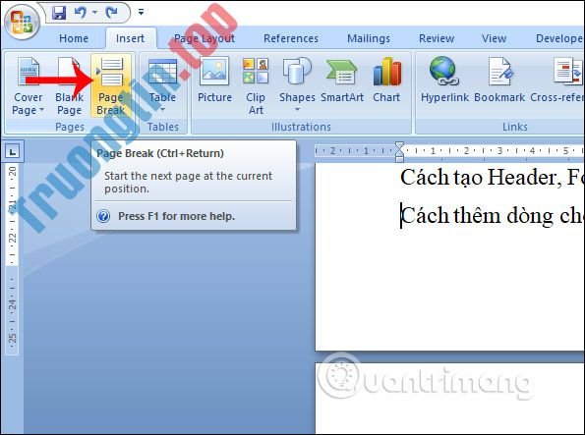Save the document from Quick Access Toolbar
585x435 pixels.
tap(59, 13)
